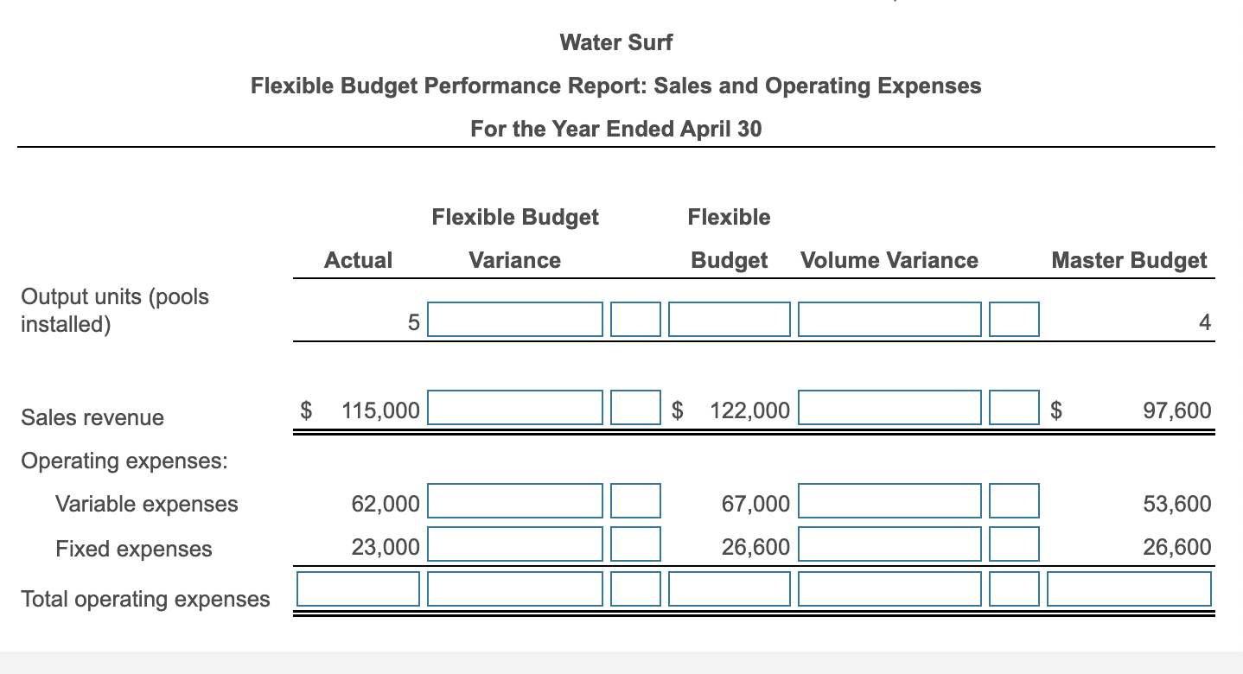
Task: Open the F/U selector beside Output units variance
Action: [635, 319]
